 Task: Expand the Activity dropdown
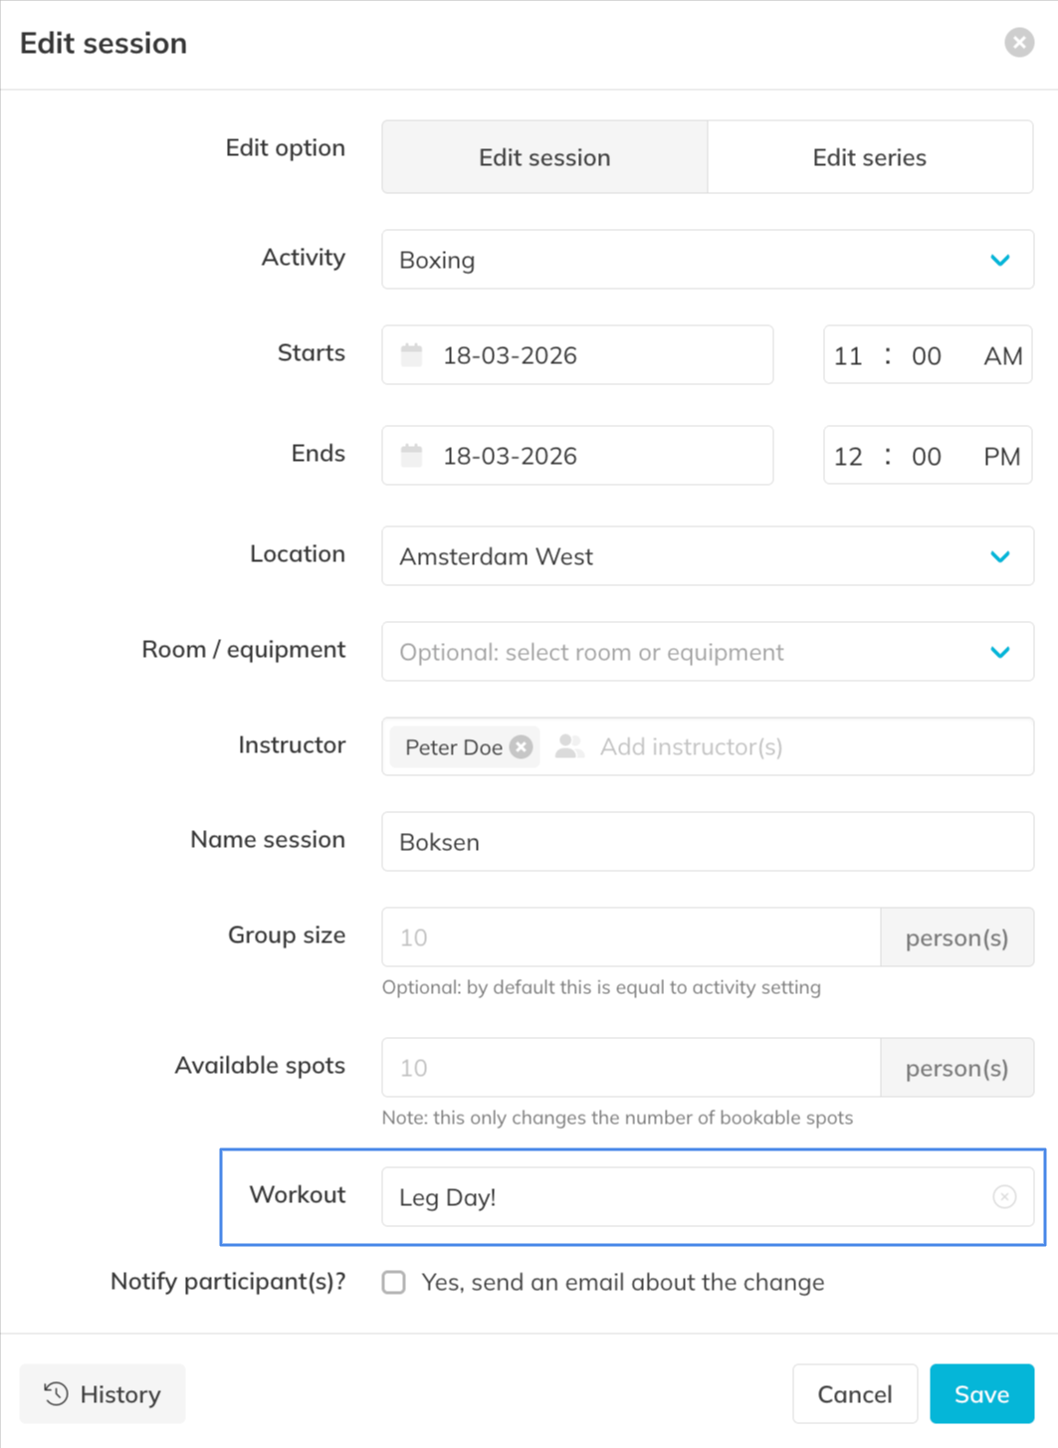(999, 260)
